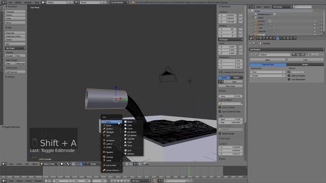Click current frame marker in timeline

[x=189, y=171]
